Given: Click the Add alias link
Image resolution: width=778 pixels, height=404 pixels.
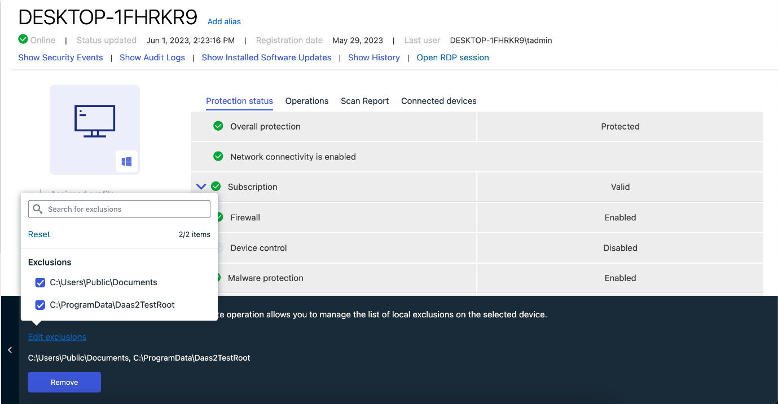Looking at the screenshot, I should (x=224, y=21).
